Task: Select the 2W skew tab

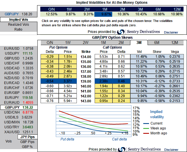Action: [85, 42]
